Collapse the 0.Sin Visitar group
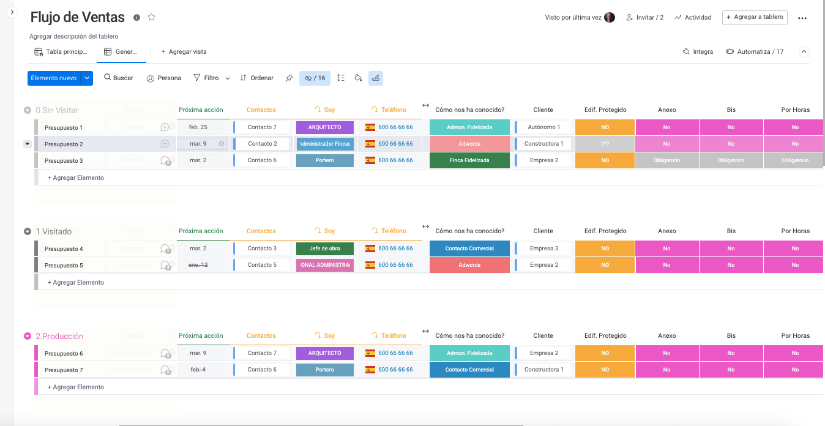This screenshot has height=426, width=825. point(27,110)
